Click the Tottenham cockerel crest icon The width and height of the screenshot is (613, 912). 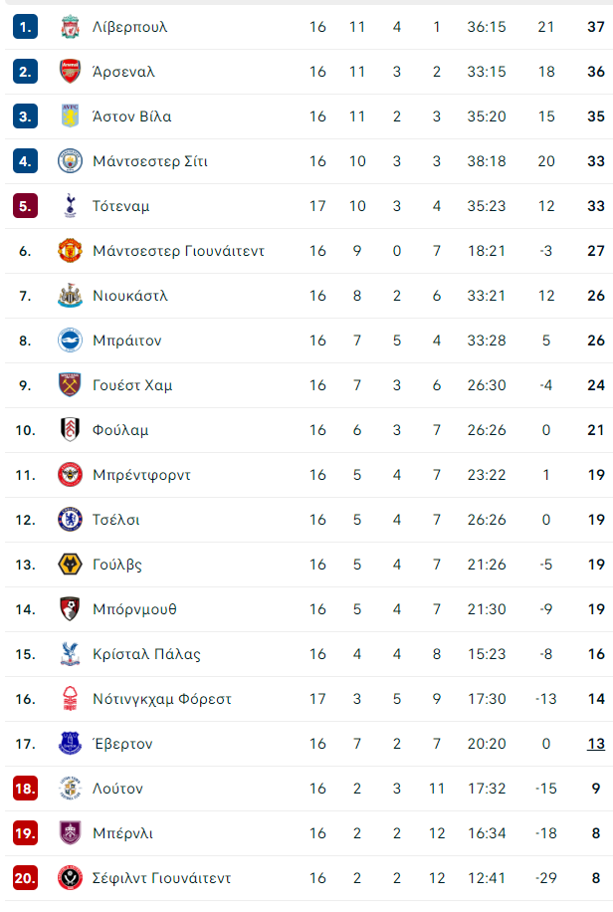click(70, 206)
